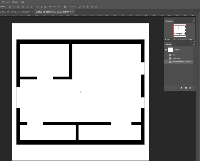Click the Navigator floor plan thumbnail
The height and width of the screenshot is (161, 200).
(180, 31)
